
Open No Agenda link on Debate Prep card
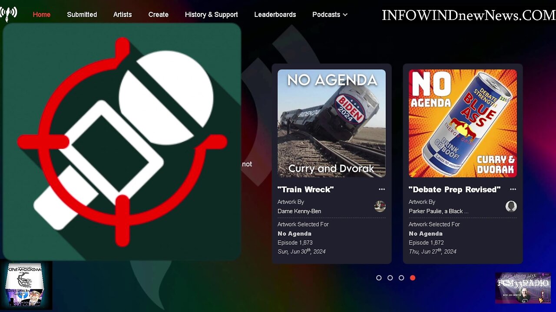click(x=426, y=234)
